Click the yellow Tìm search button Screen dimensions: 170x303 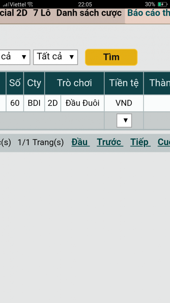(x=111, y=57)
